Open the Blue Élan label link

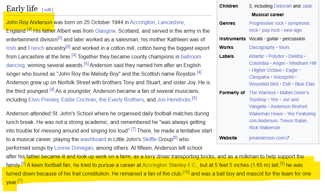305,84
